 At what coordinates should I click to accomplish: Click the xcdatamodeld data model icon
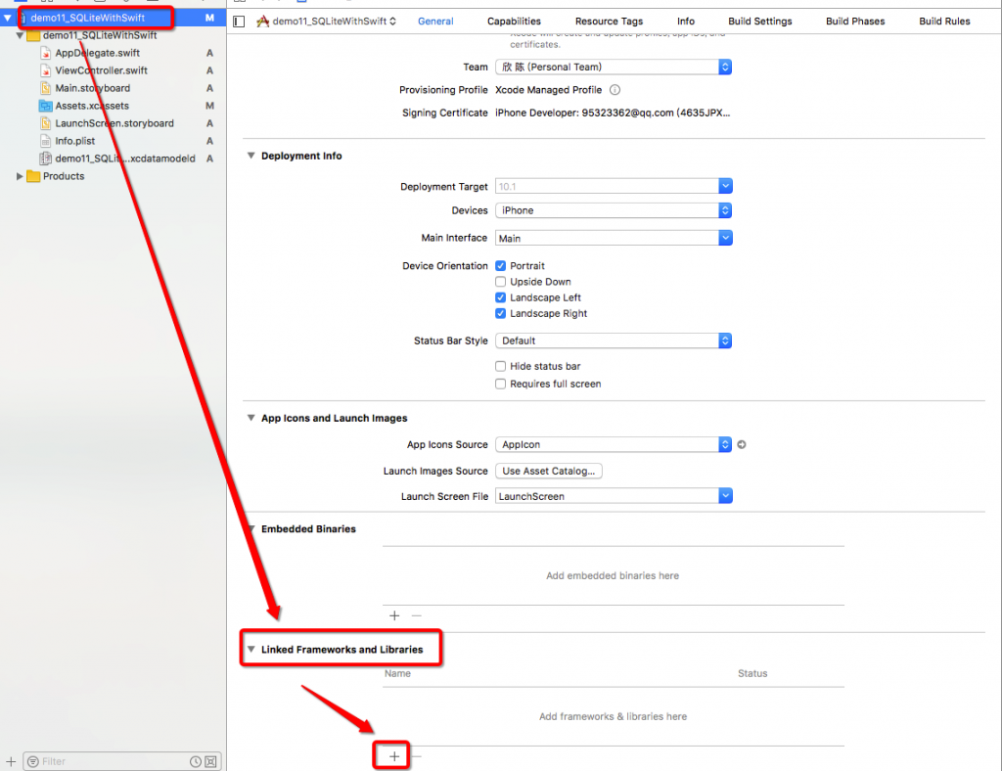(x=45, y=159)
